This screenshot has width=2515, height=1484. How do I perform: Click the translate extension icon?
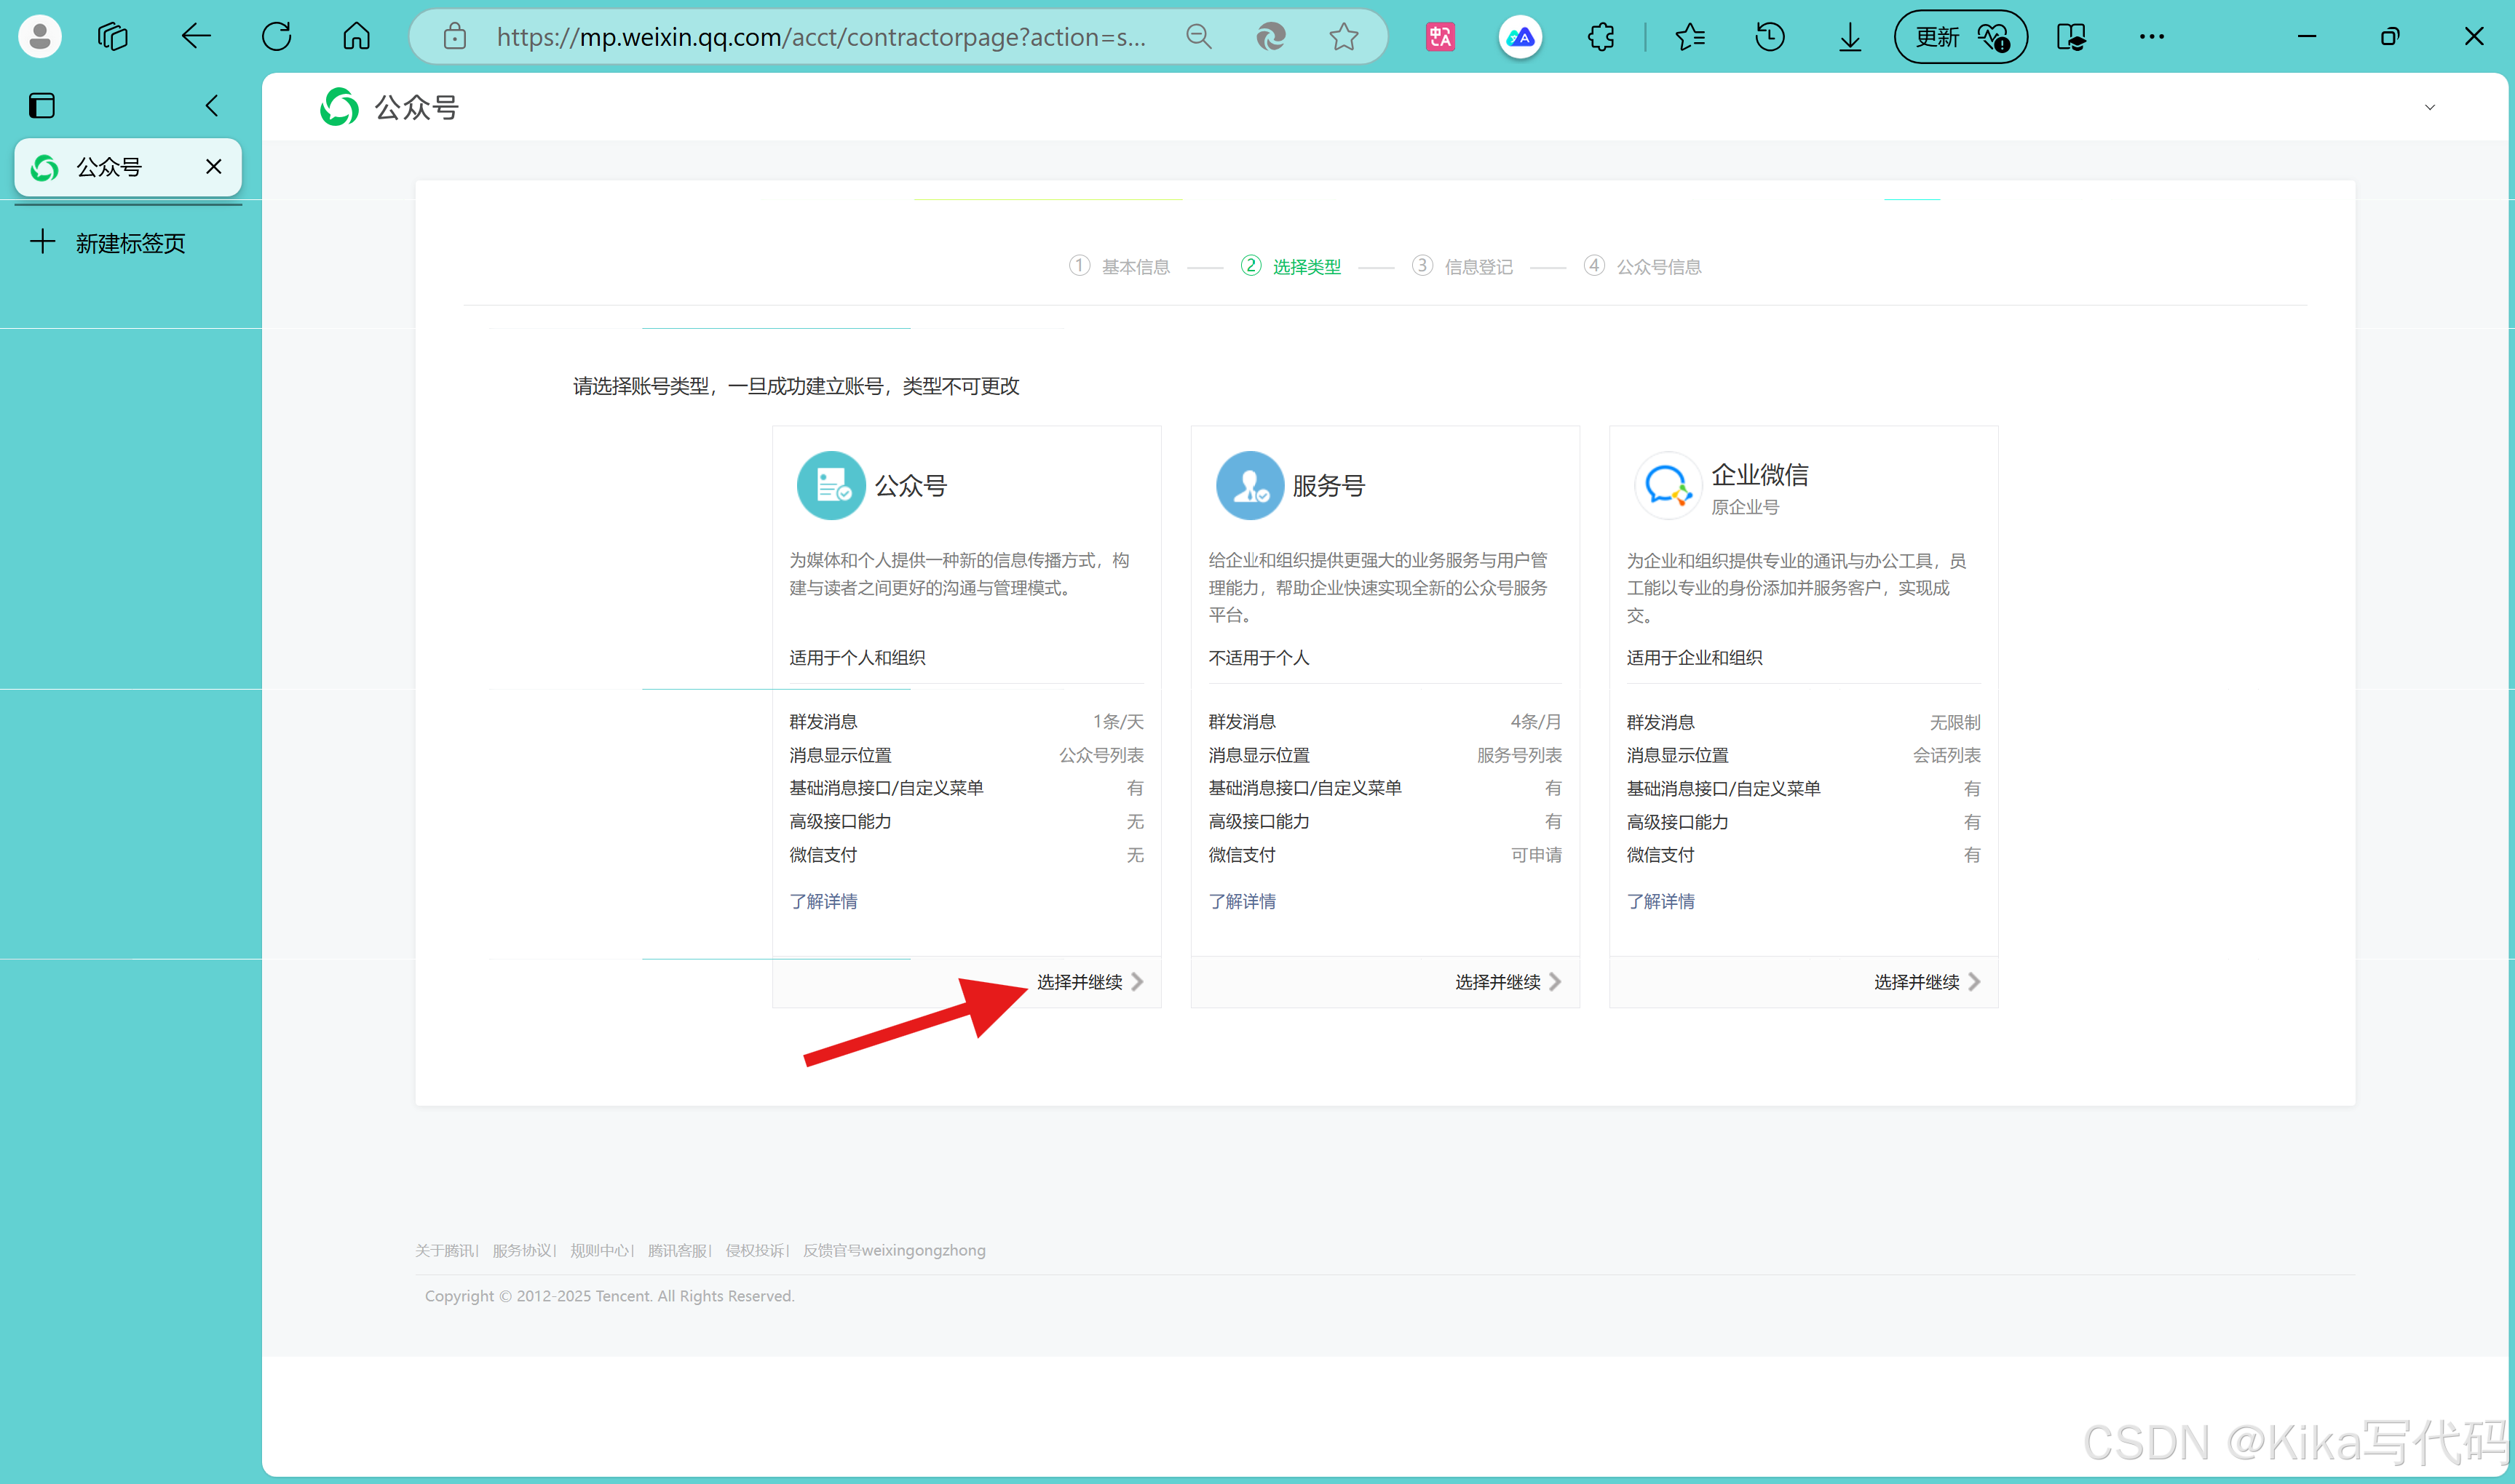point(1440,37)
